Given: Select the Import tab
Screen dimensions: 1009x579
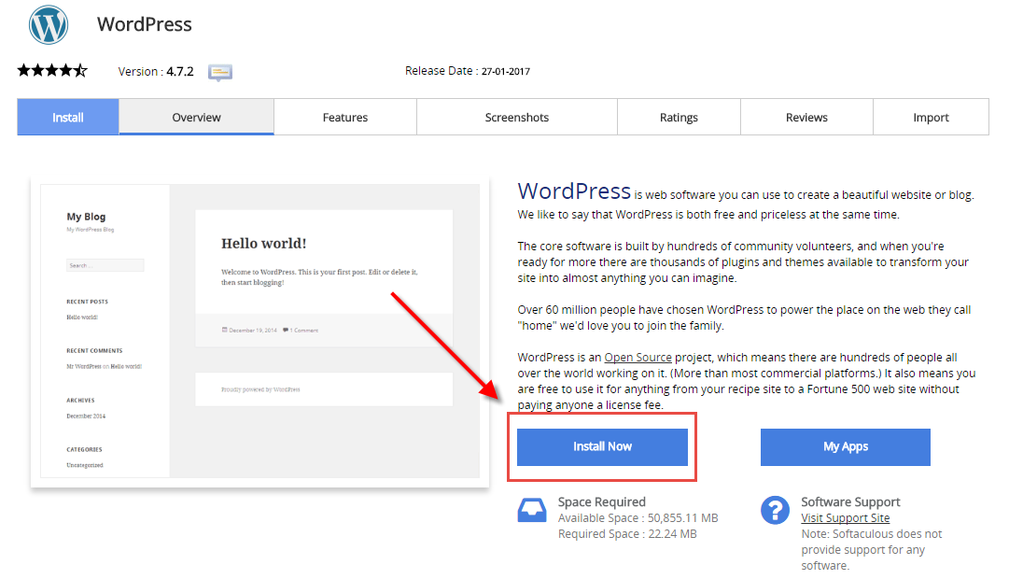Looking at the screenshot, I should coord(932,118).
